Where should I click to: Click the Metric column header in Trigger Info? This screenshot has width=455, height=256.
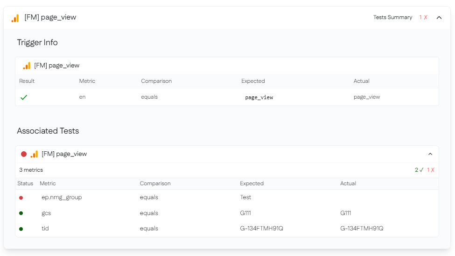[87, 81]
